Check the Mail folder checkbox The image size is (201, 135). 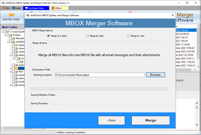pyautogui.click(x=13, y=72)
